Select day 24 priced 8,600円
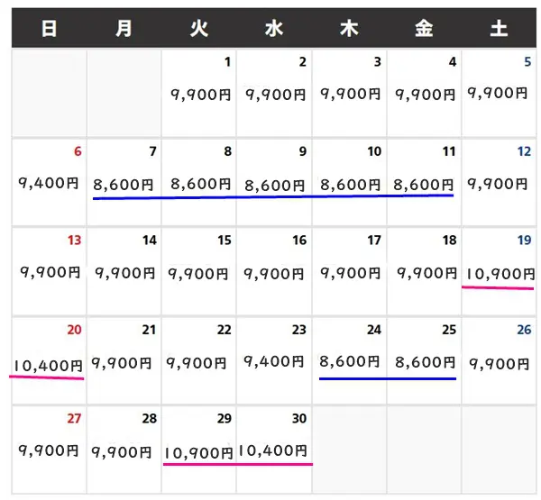Screen dimensions: 541x500 point(349,360)
